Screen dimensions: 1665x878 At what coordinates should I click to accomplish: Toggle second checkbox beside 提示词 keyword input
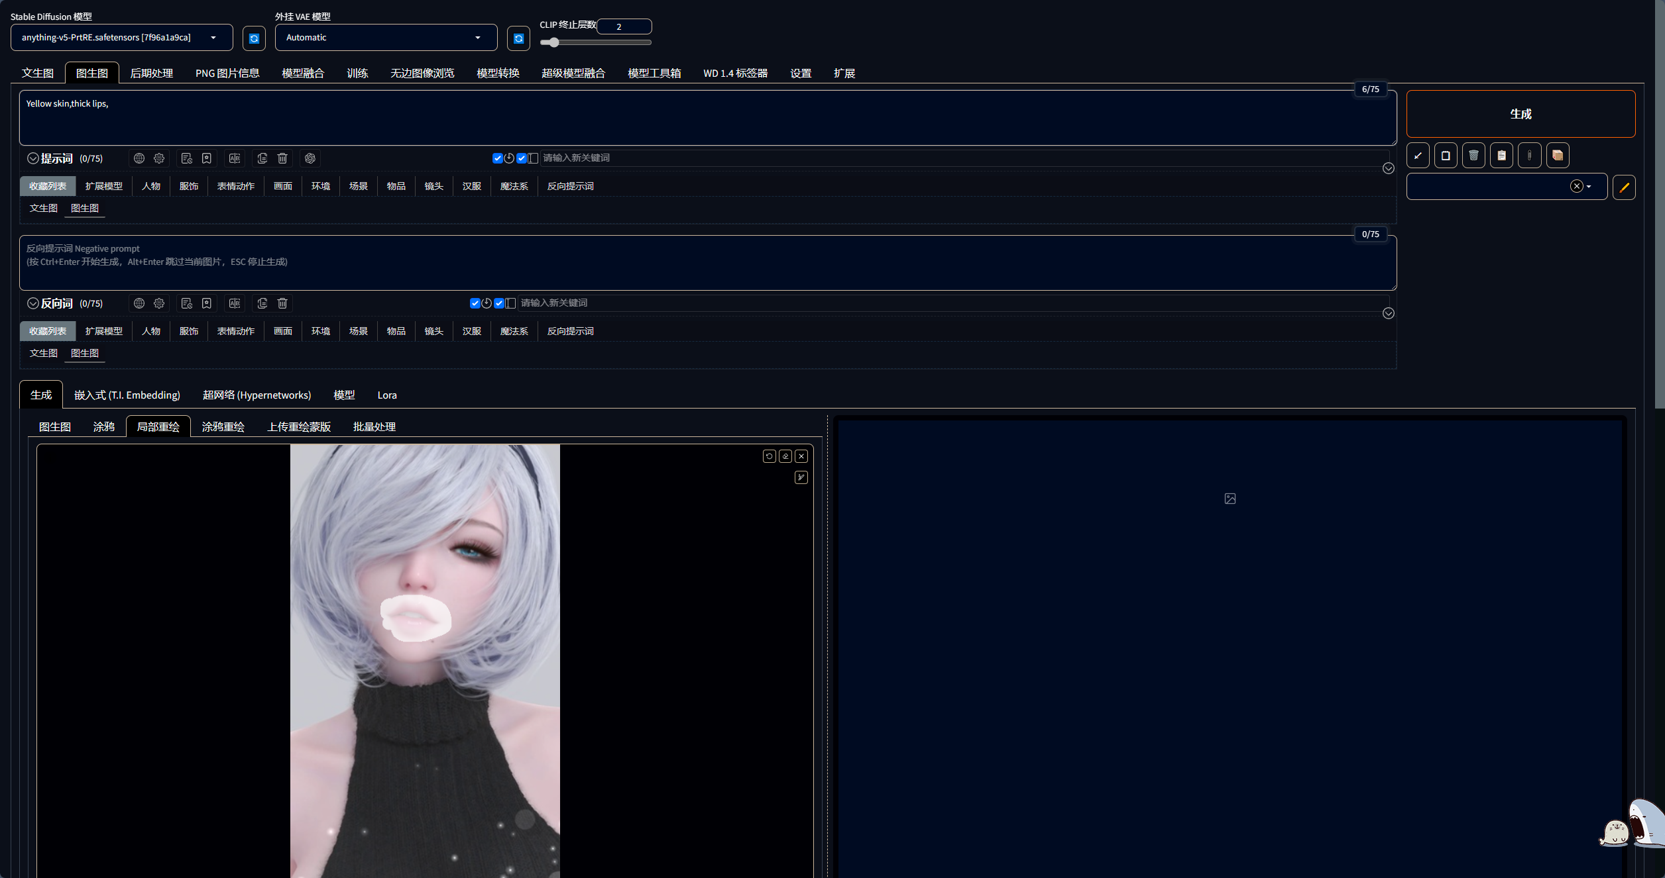click(522, 158)
